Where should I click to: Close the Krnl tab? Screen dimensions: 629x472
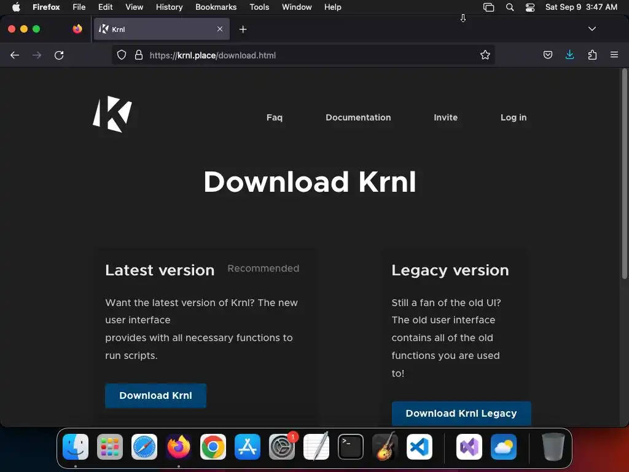click(x=220, y=29)
